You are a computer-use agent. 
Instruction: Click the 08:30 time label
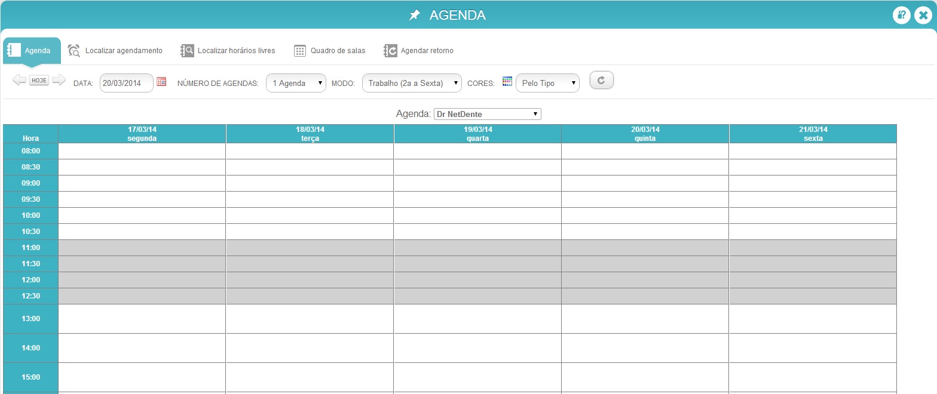pyautogui.click(x=30, y=167)
